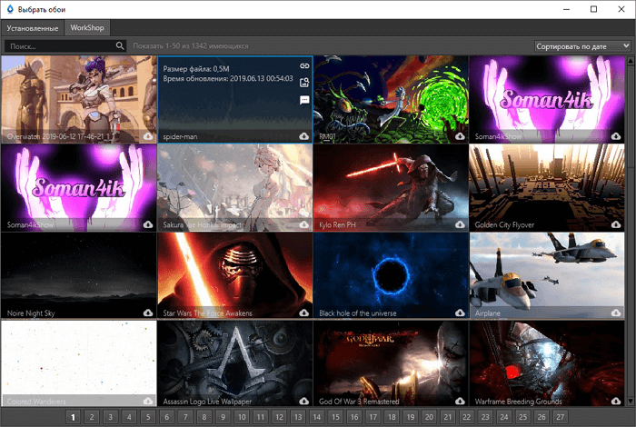Open comments icon on spider-man tile

304,100
